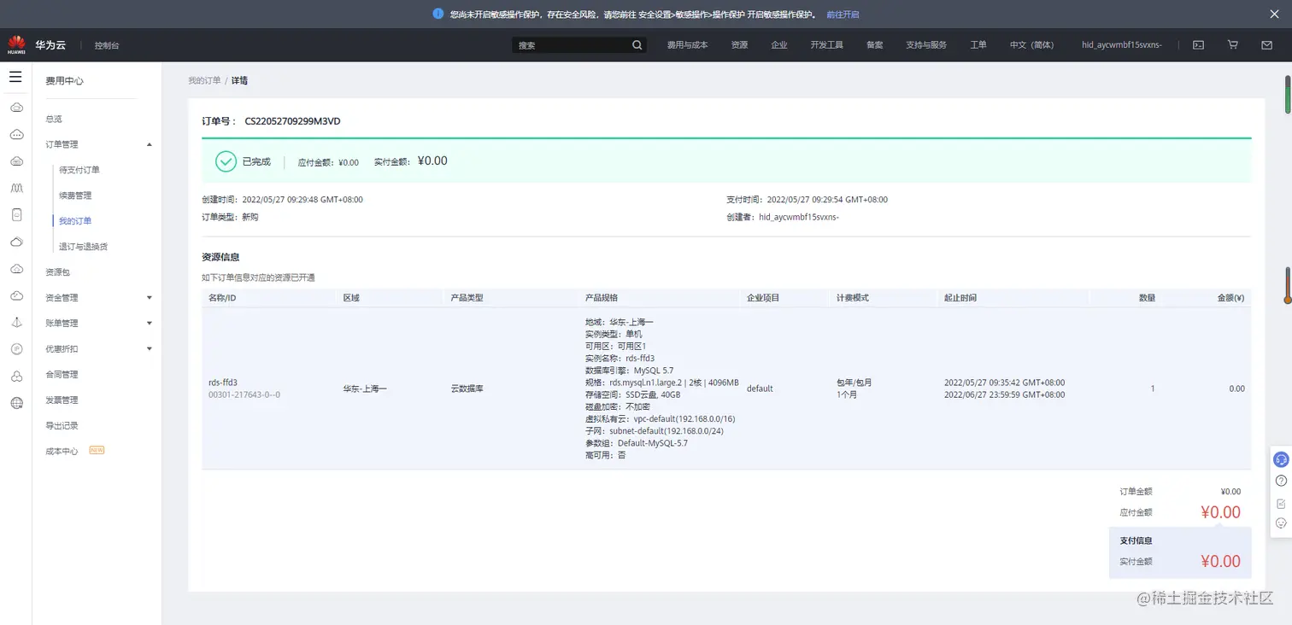The height and width of the screenshot is (625, 1292).
Task: Open the CloudShell terminal icon
Action: [x=1198, y=45]
